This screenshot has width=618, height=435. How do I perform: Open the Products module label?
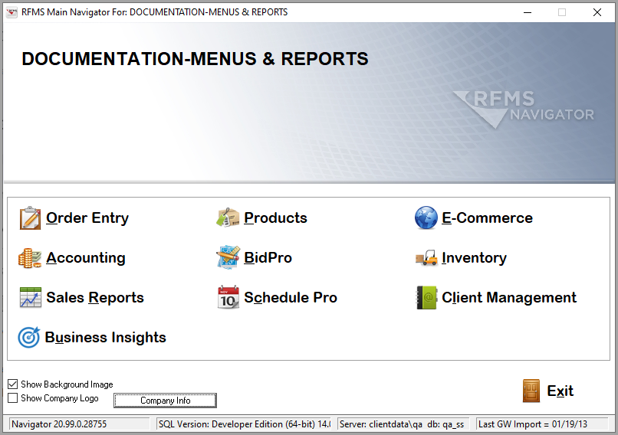pyautogui.click(x=275, y=217)
